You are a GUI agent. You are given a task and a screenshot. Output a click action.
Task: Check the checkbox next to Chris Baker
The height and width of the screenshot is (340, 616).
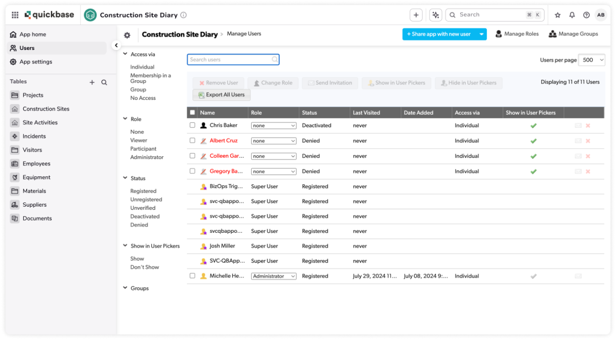[x=192, y=125]
